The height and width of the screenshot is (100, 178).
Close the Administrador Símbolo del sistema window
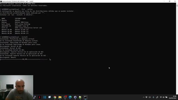175,1
